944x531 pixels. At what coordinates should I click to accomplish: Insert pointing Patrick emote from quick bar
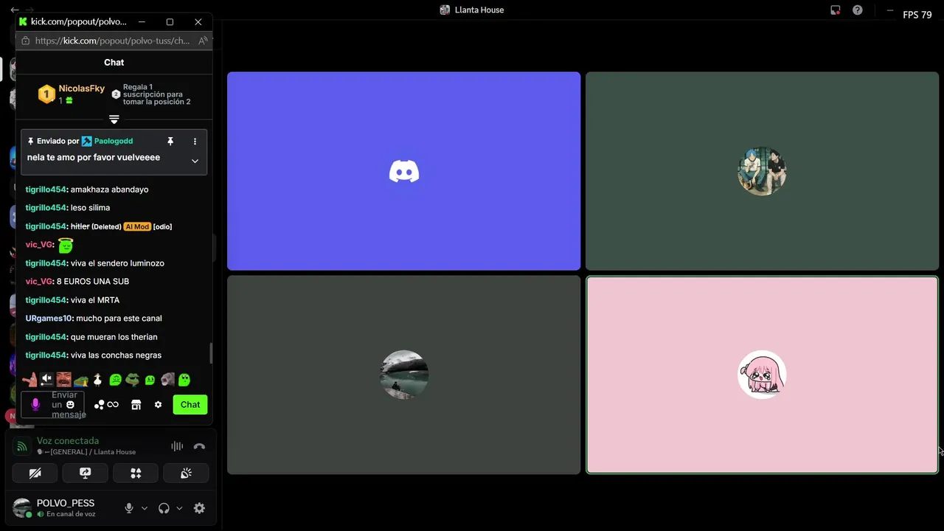pyautogui.click(x=29, y=380)
